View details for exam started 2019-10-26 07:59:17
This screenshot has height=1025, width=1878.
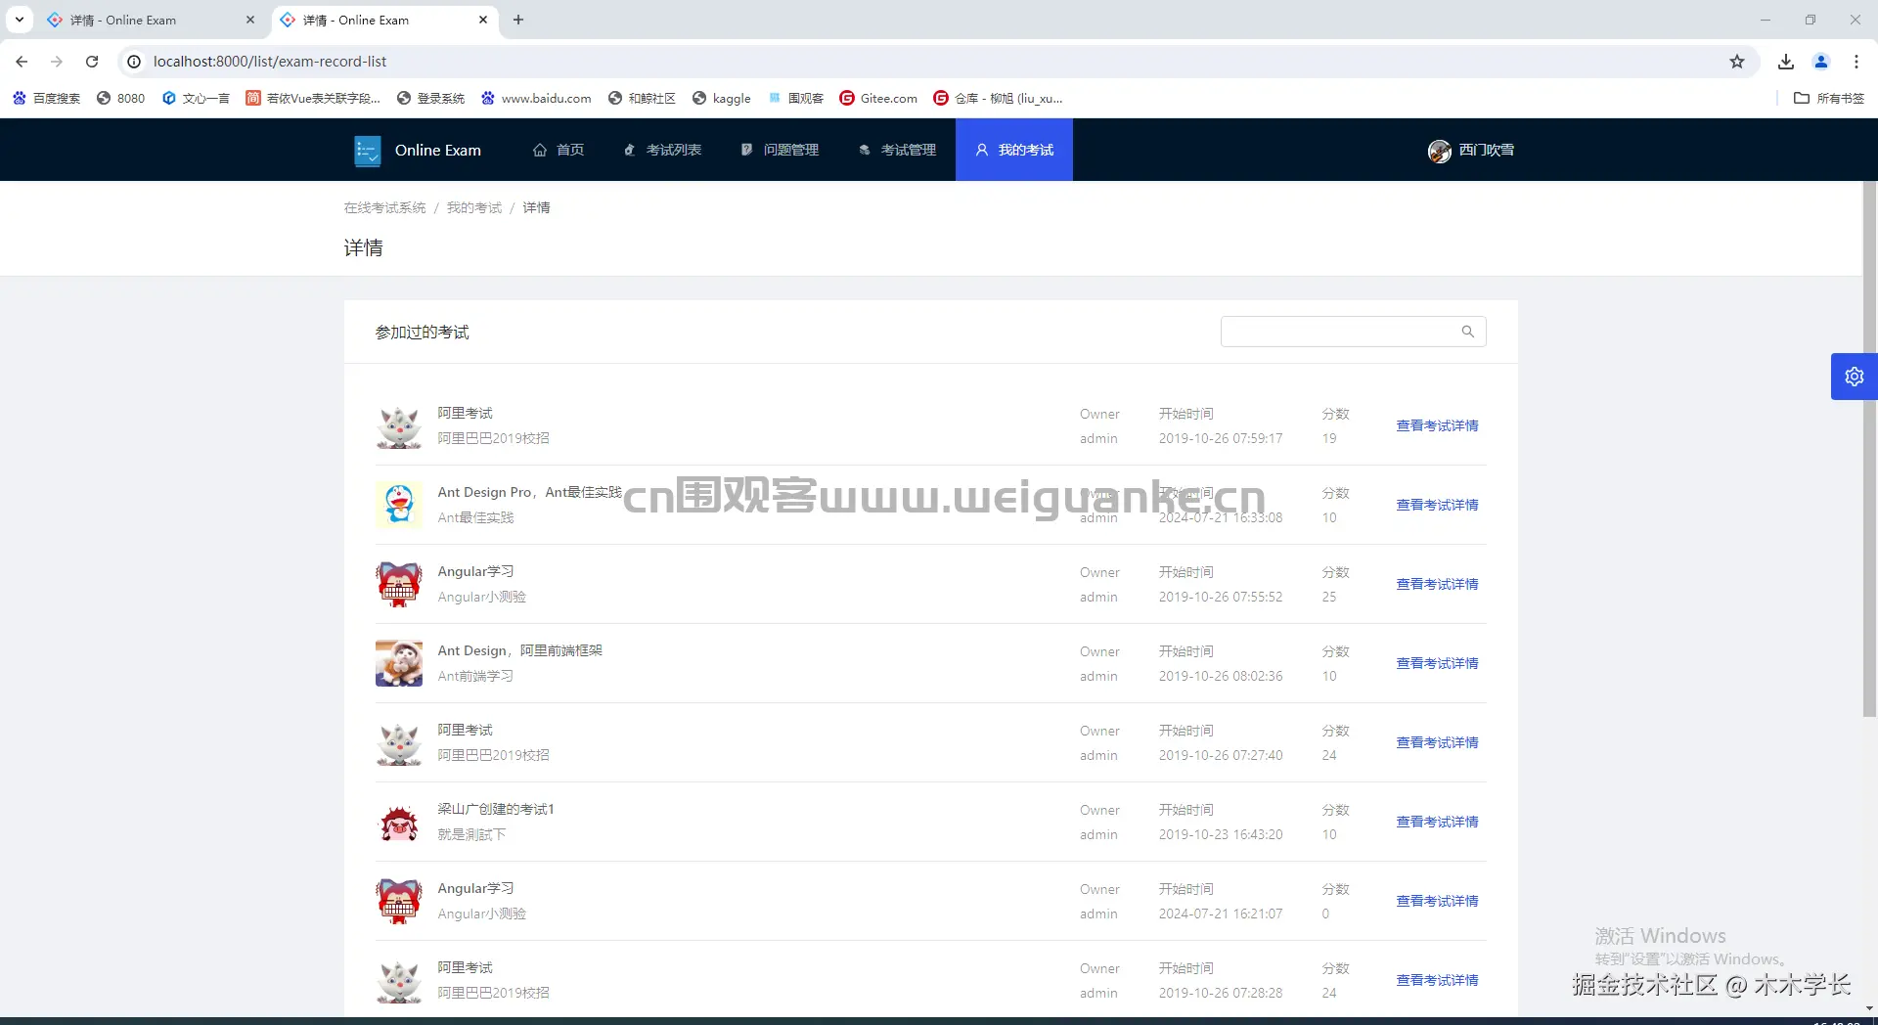click(1437, 425)
